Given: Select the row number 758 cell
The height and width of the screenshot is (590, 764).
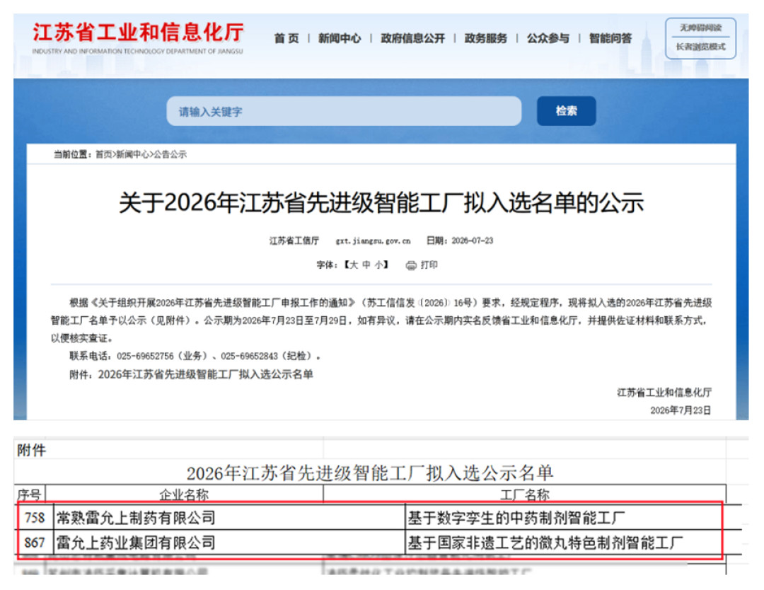Looking at the screenshot, I should 35,517.
